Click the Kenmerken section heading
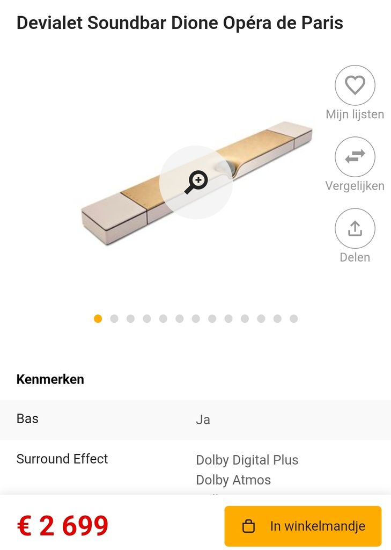391x550 pixels. 50,379
